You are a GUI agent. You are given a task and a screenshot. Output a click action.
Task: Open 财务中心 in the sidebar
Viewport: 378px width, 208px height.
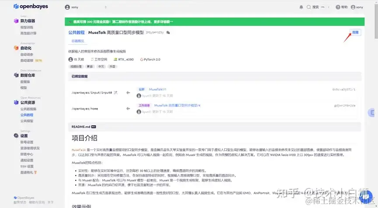27,154
